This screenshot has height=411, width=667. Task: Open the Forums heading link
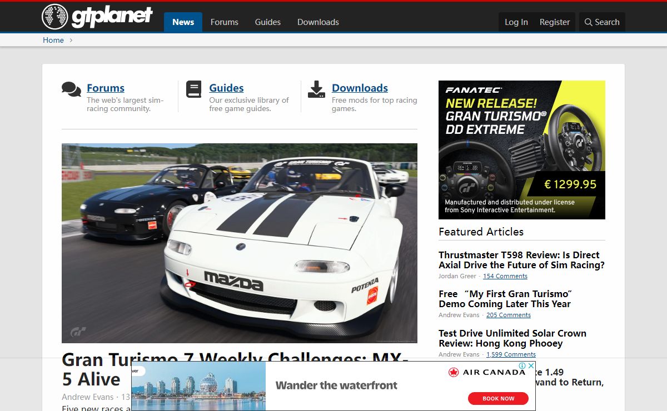tap(106, 88)
